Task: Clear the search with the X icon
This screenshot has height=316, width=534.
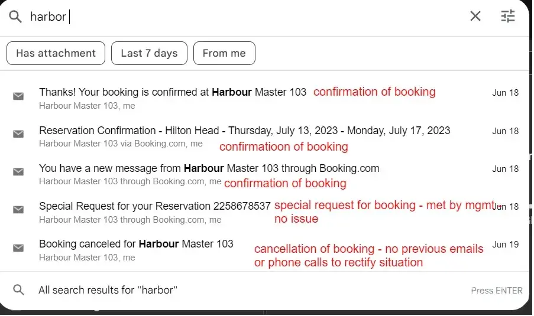Action: point(475,17)
